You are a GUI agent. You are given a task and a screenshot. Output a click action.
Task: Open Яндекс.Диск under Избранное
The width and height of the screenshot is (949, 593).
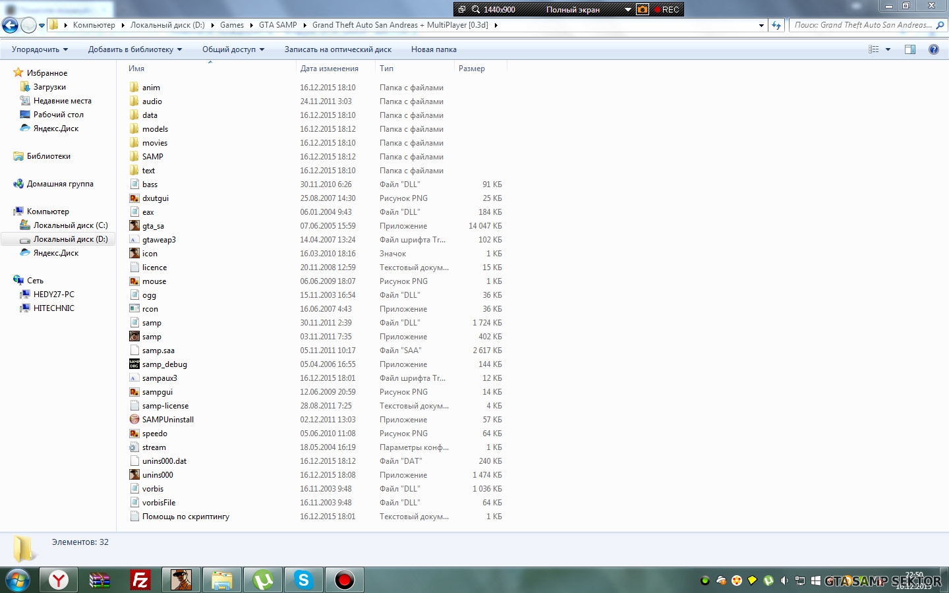tap(56, 128)
